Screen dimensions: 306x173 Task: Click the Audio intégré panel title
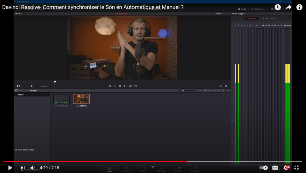coord(238,14)
